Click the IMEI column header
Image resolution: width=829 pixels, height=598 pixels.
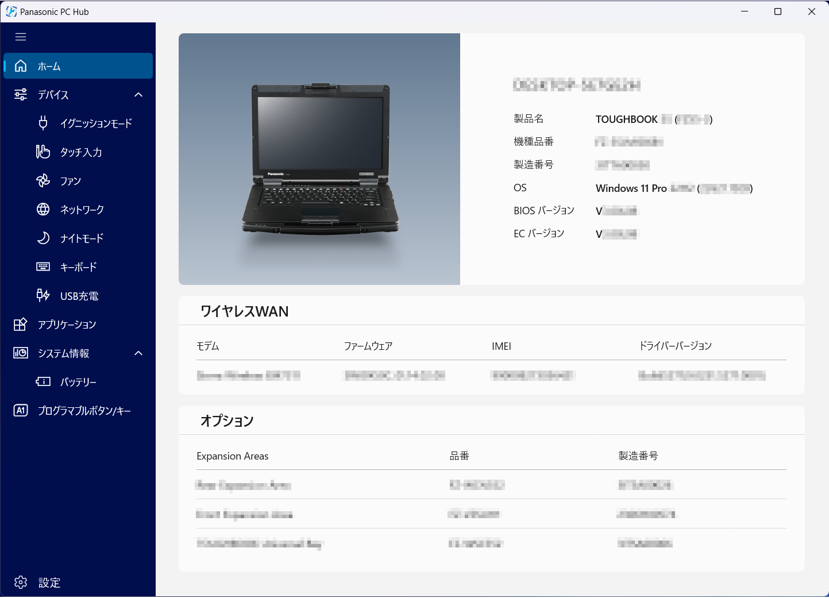tap(502, 346)
